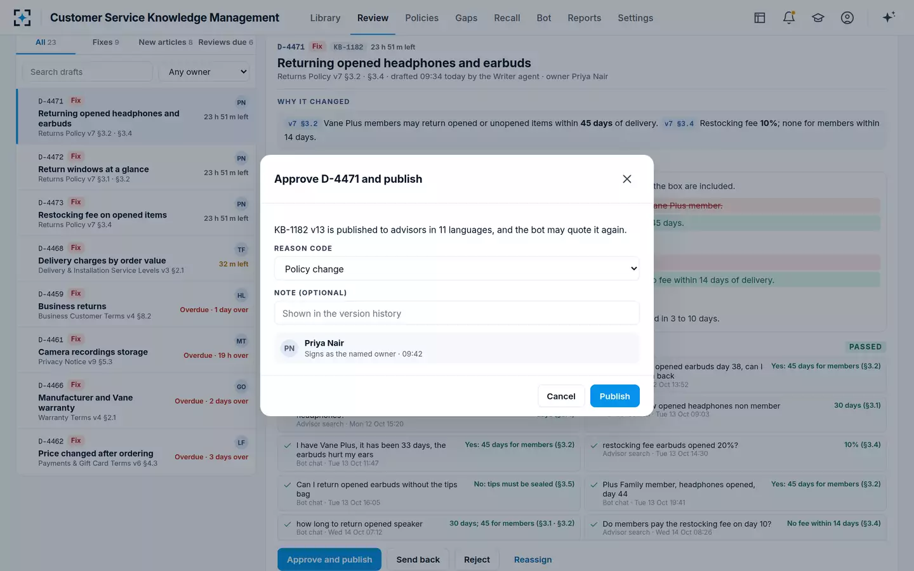Open the Recall tab
This screenshot has height=571, width=914.
tap(507, 18)
